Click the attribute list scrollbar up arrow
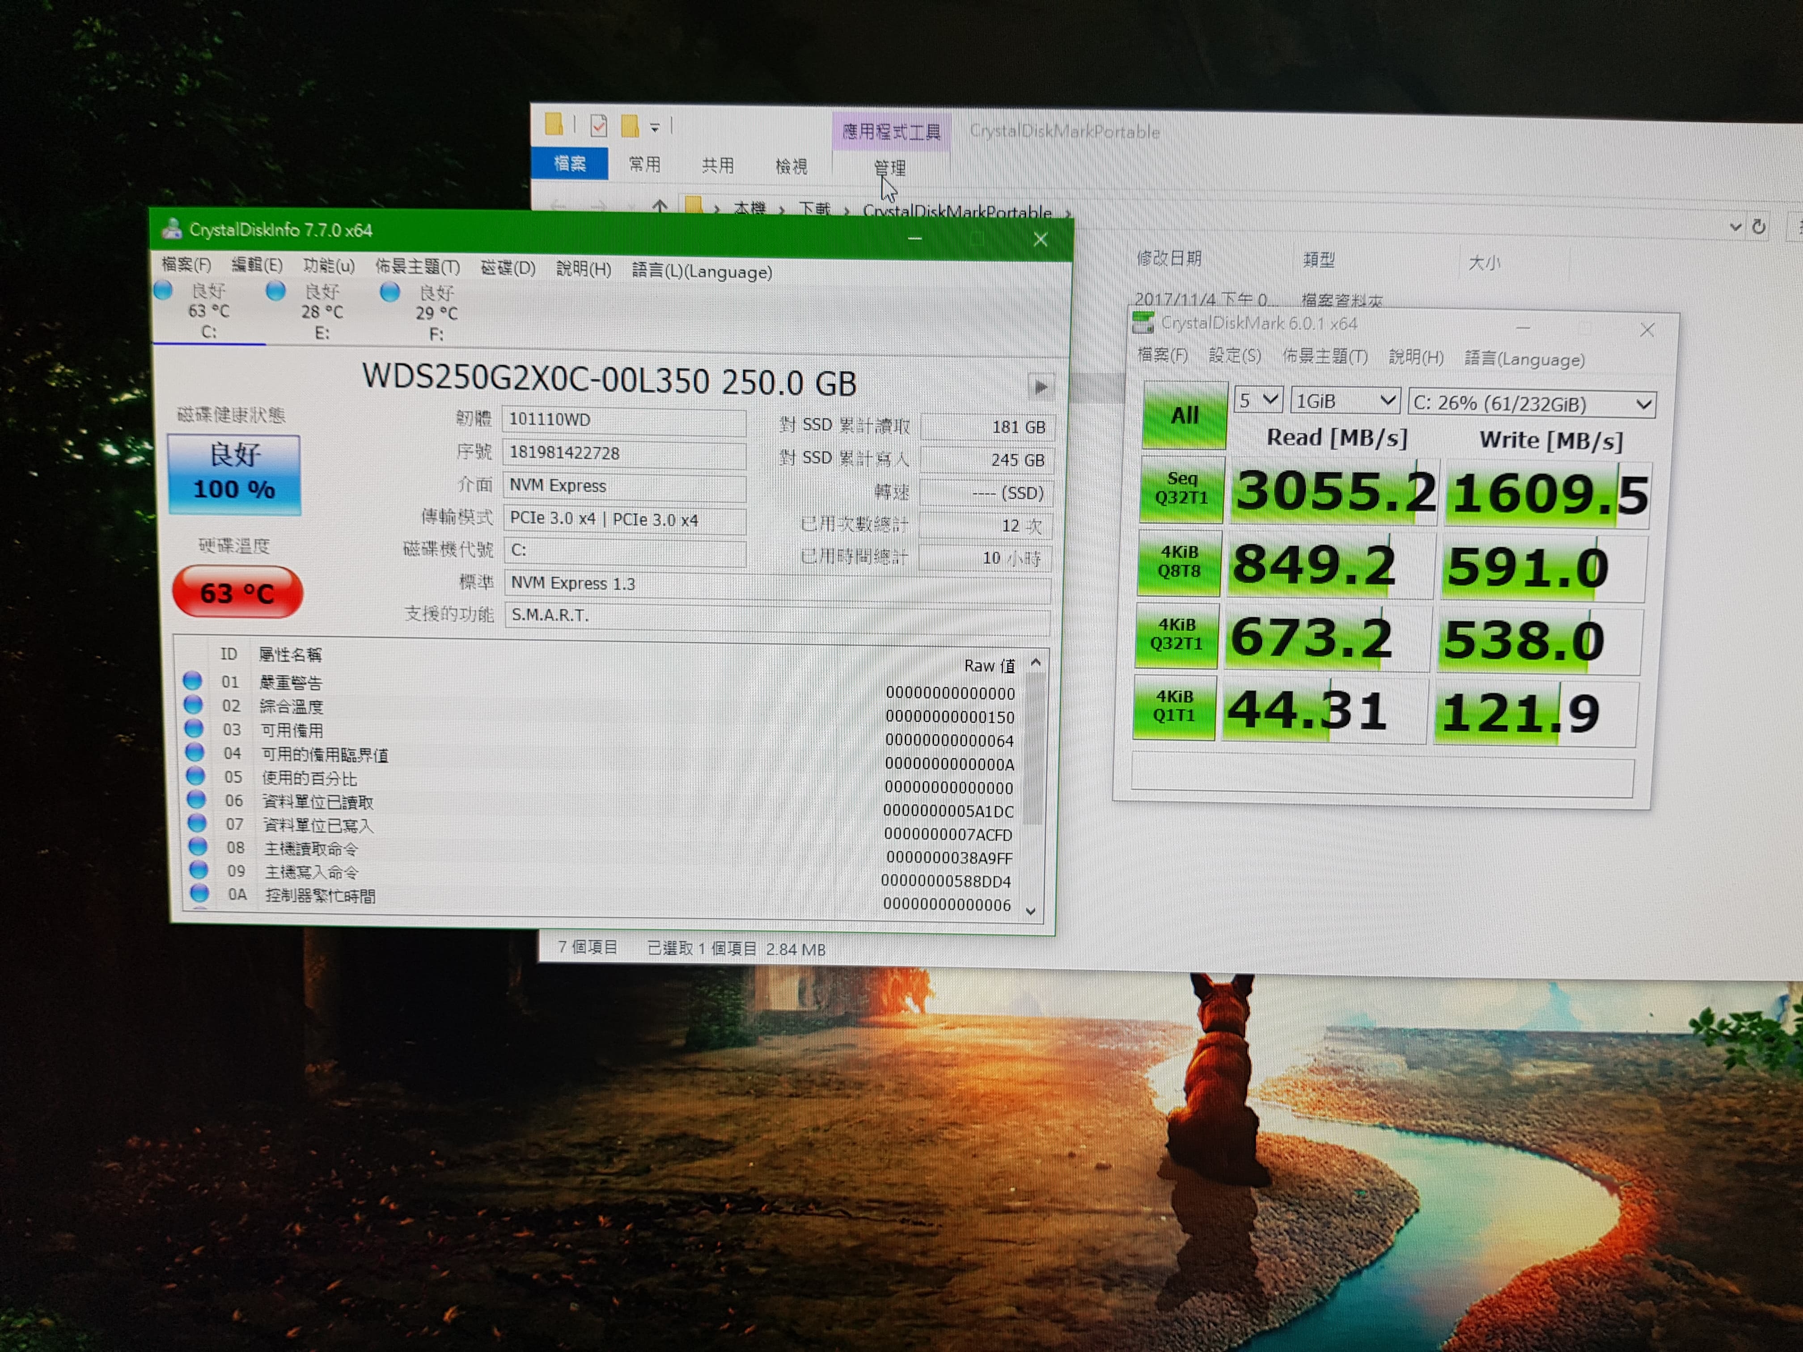1803x1352 pixels. click(1036, 663)
